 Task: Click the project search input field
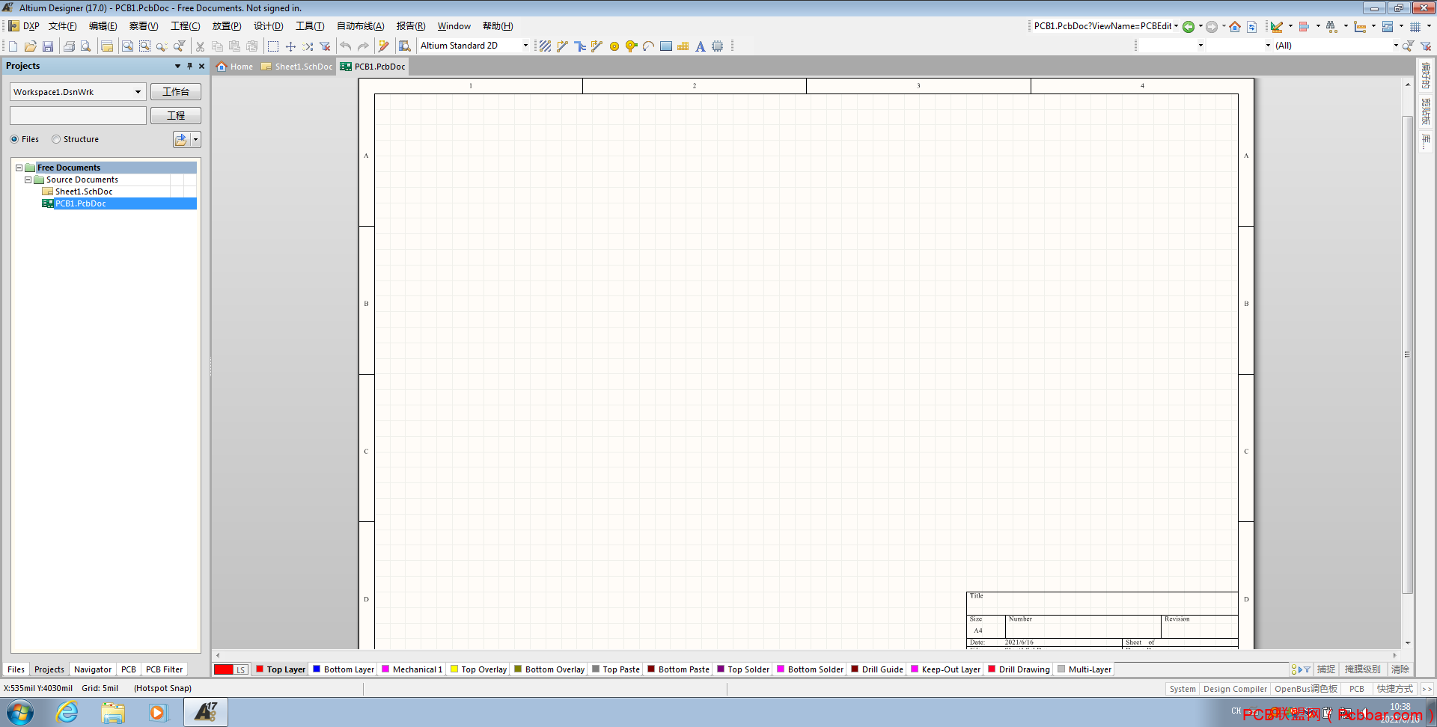(78, 116)
